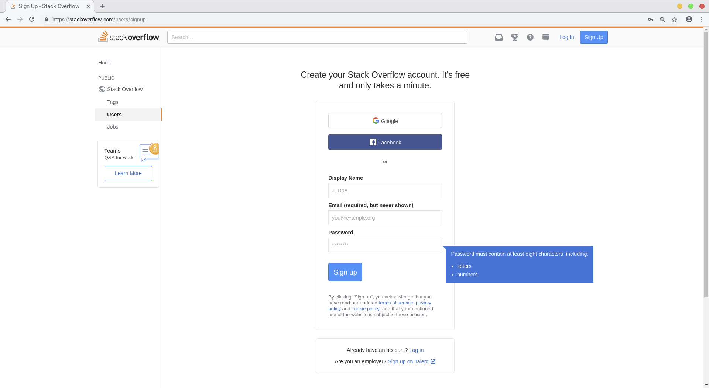Screen dimensions: 709x388
Task: Click Log in under Already have an account
Action: [416, 350]
